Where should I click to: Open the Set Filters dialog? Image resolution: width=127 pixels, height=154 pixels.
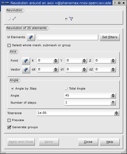tap(110, 37)
